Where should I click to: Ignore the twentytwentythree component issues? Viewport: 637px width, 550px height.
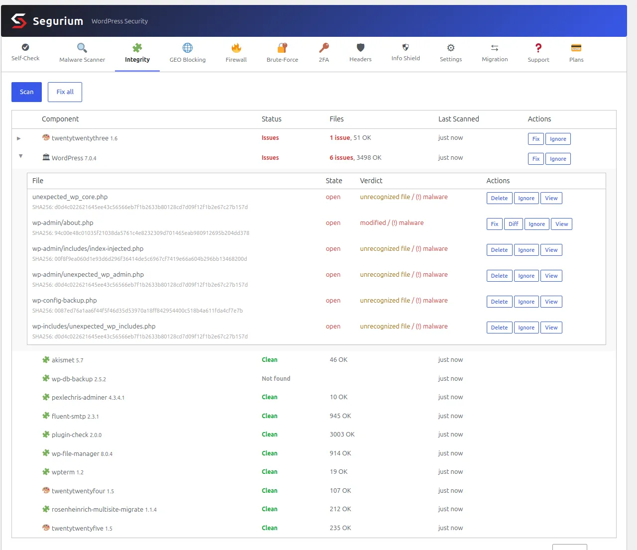[558, 139]
